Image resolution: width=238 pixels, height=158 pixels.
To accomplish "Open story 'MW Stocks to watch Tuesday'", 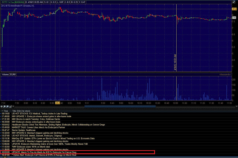I will coord(36,119).
